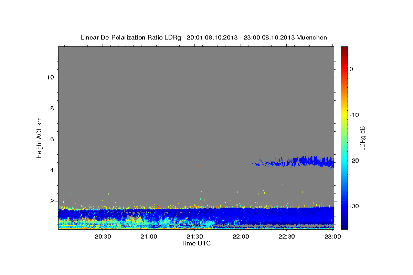Click the height tick label 4

coord(51,170)
